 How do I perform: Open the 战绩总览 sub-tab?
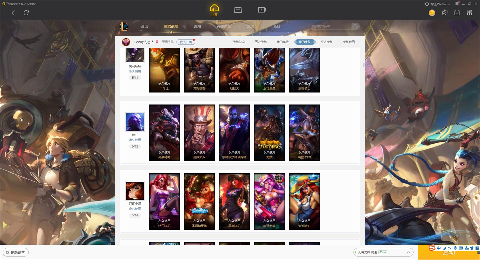(239, 42)
